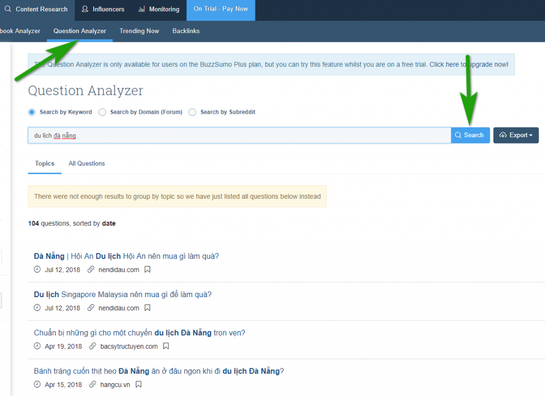Open the Monitoring section
Viewport: 545px width, 396px height.
pos(159,9)
